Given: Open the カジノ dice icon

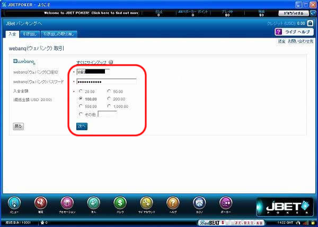Looking at the screenshot, I should [199, 203].
